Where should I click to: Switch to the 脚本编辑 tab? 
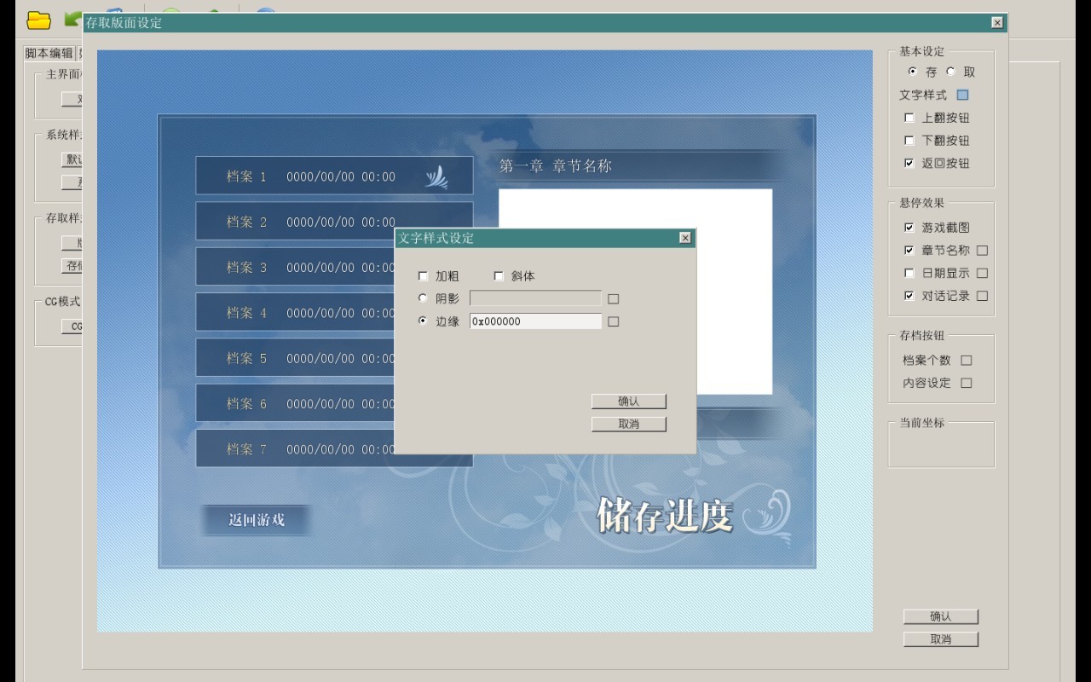[49, 53]
